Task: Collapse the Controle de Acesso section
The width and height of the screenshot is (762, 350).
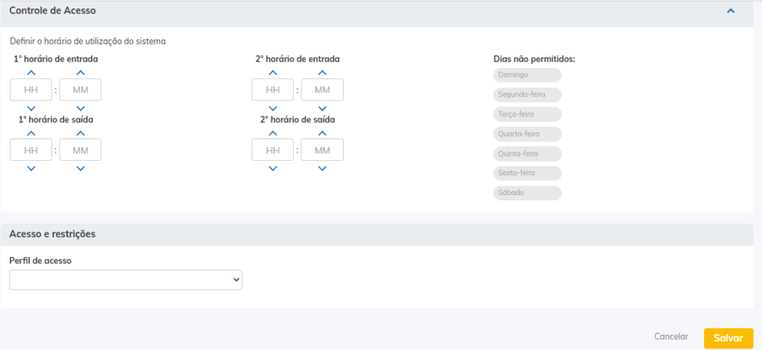Action: [731, 11]
